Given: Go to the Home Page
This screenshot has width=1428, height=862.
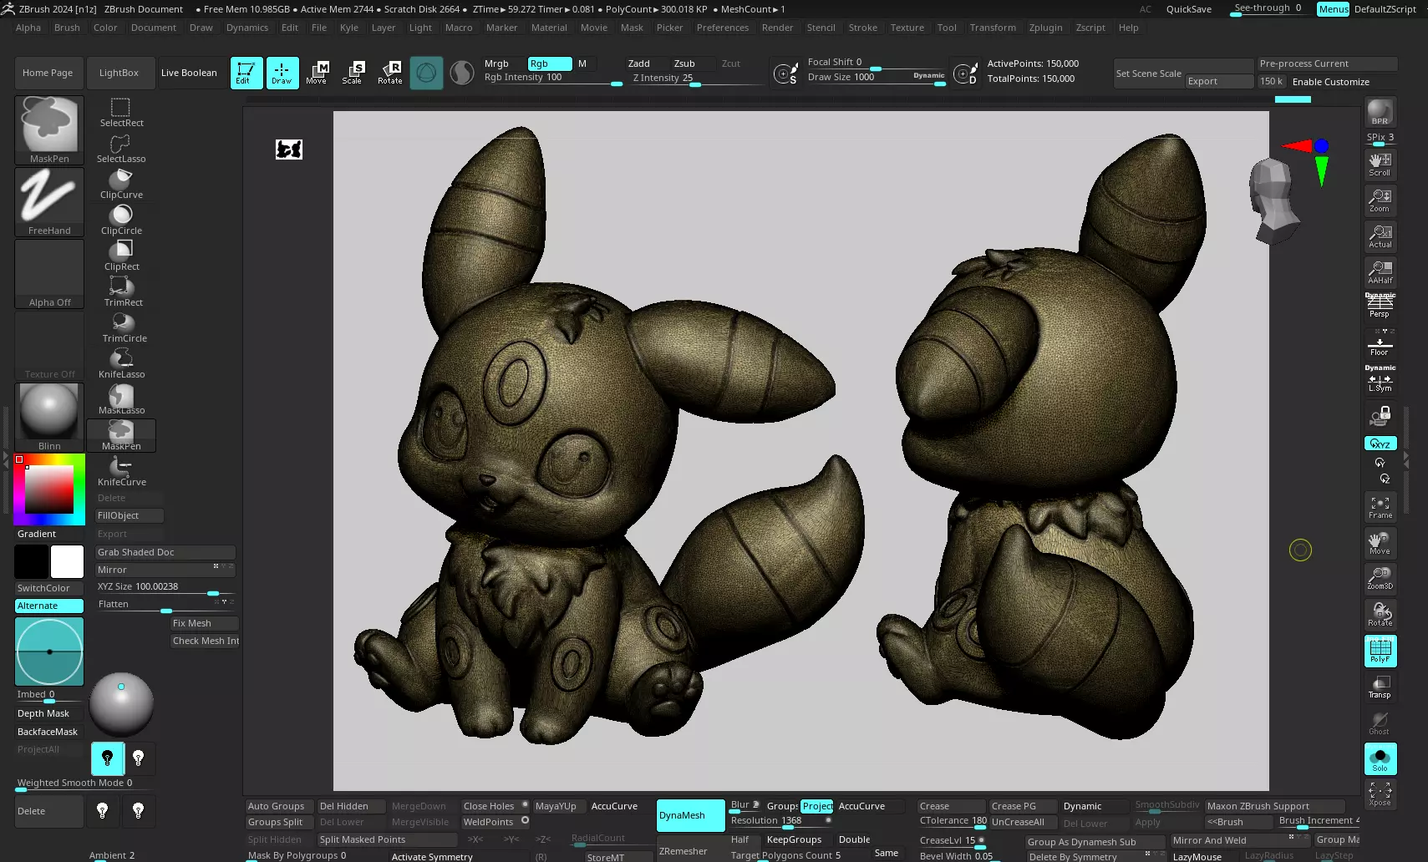Looking at the screenshot, I should click(48, 73).
